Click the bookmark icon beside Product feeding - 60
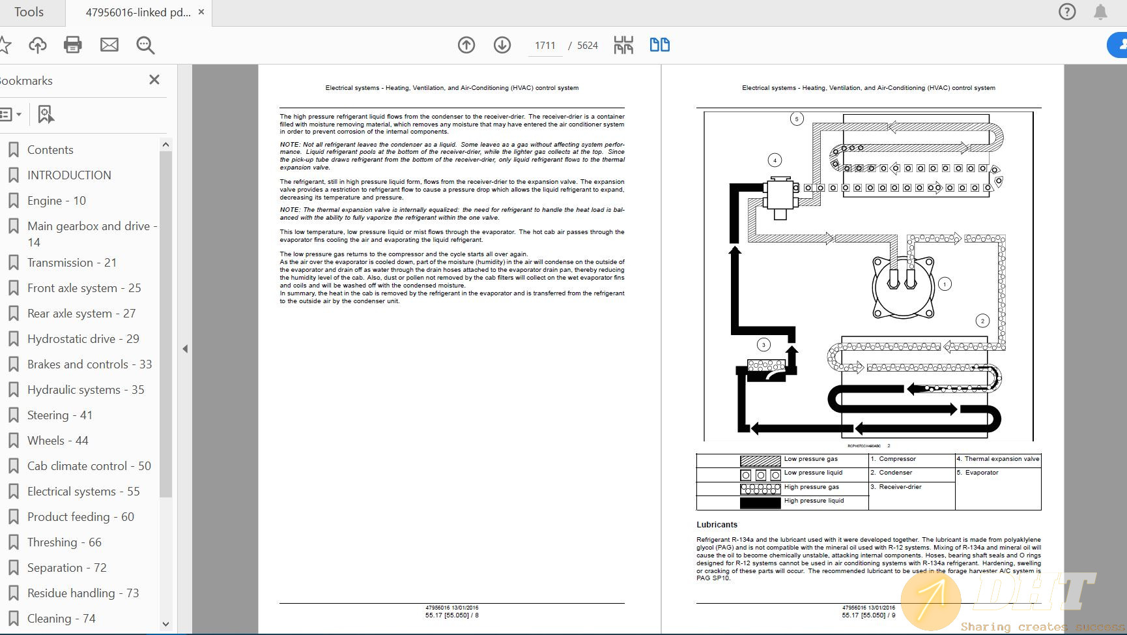This screenshot has width=1127, height=635. tap(13, 516)
